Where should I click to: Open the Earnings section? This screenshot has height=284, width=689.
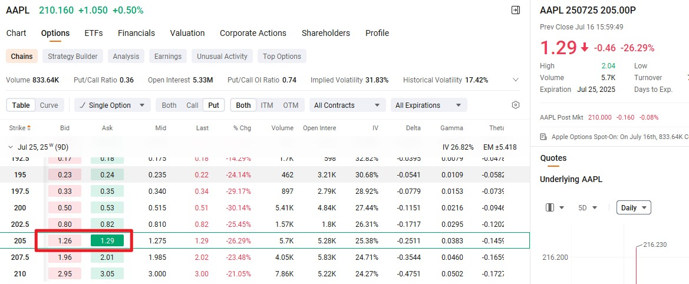click(168, 56)
